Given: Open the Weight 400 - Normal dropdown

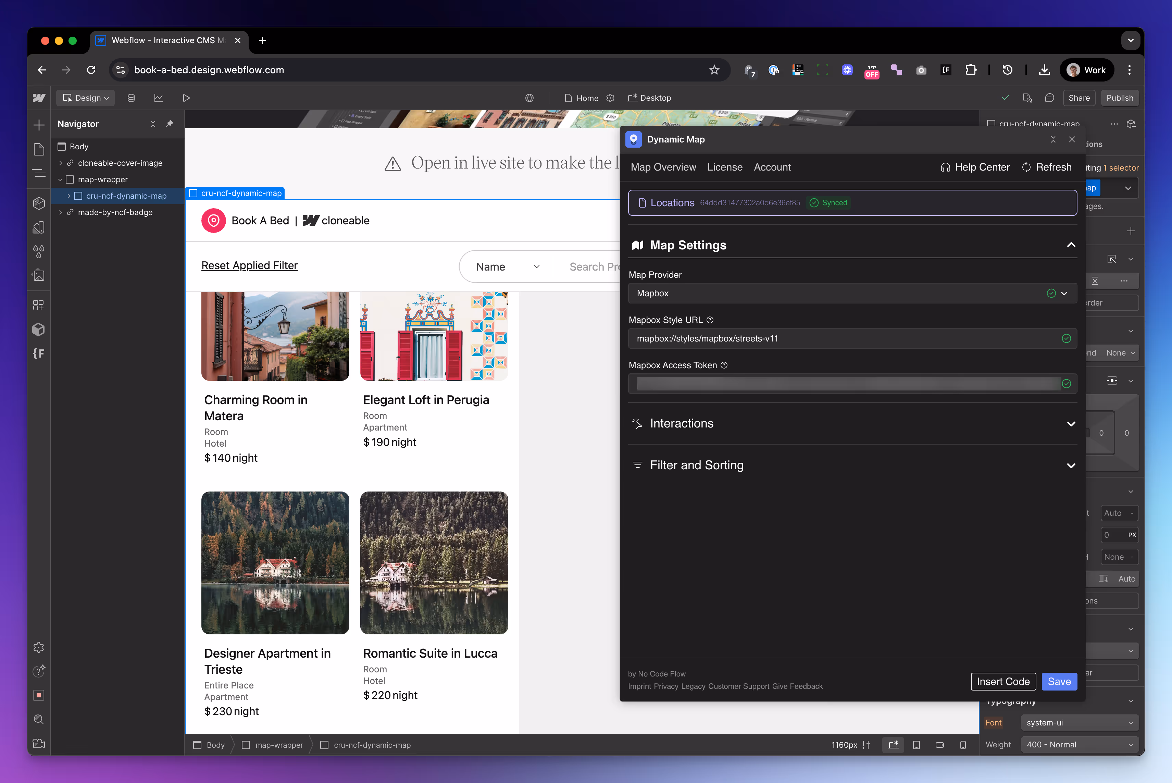Looking at the screenshot, I should [1080, 745].
